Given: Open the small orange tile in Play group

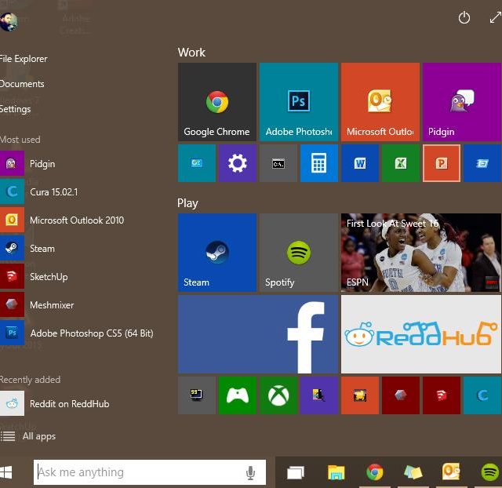Looking at the screenshot, I should [x=360, y=395].
